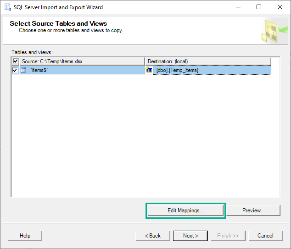Maximize the wizard window
The height and width of the screenshot is (249, 291).
[259, 7]
